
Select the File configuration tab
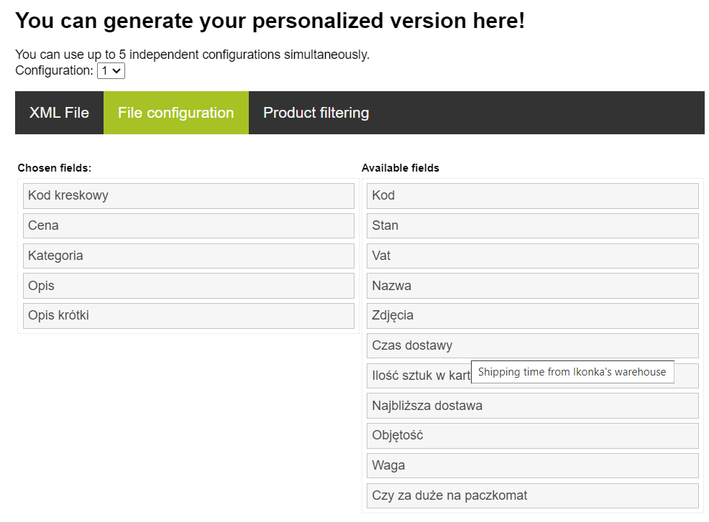[x=176, y=113]
